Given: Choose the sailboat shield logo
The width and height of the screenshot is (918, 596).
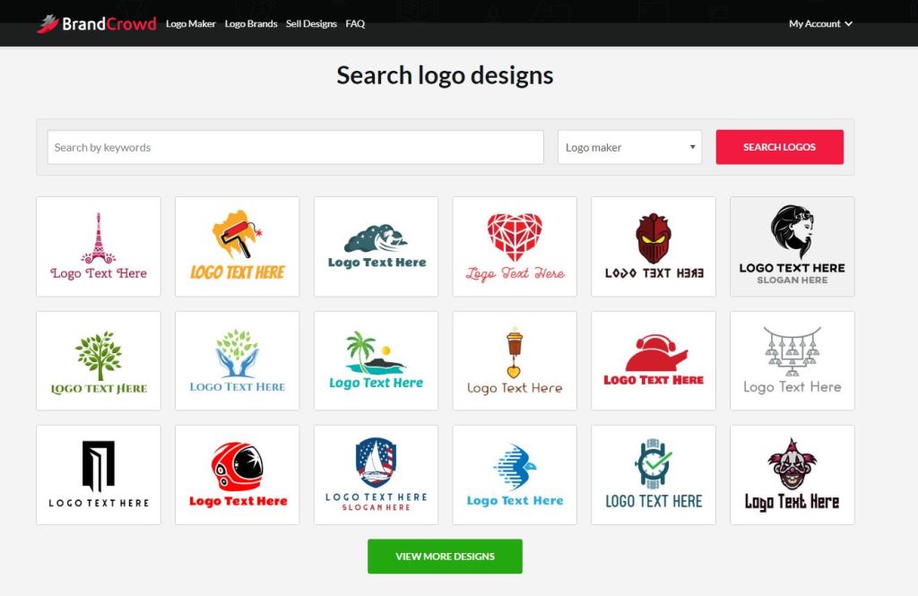Looking at the screenshot, I should (x=376, y=475).
